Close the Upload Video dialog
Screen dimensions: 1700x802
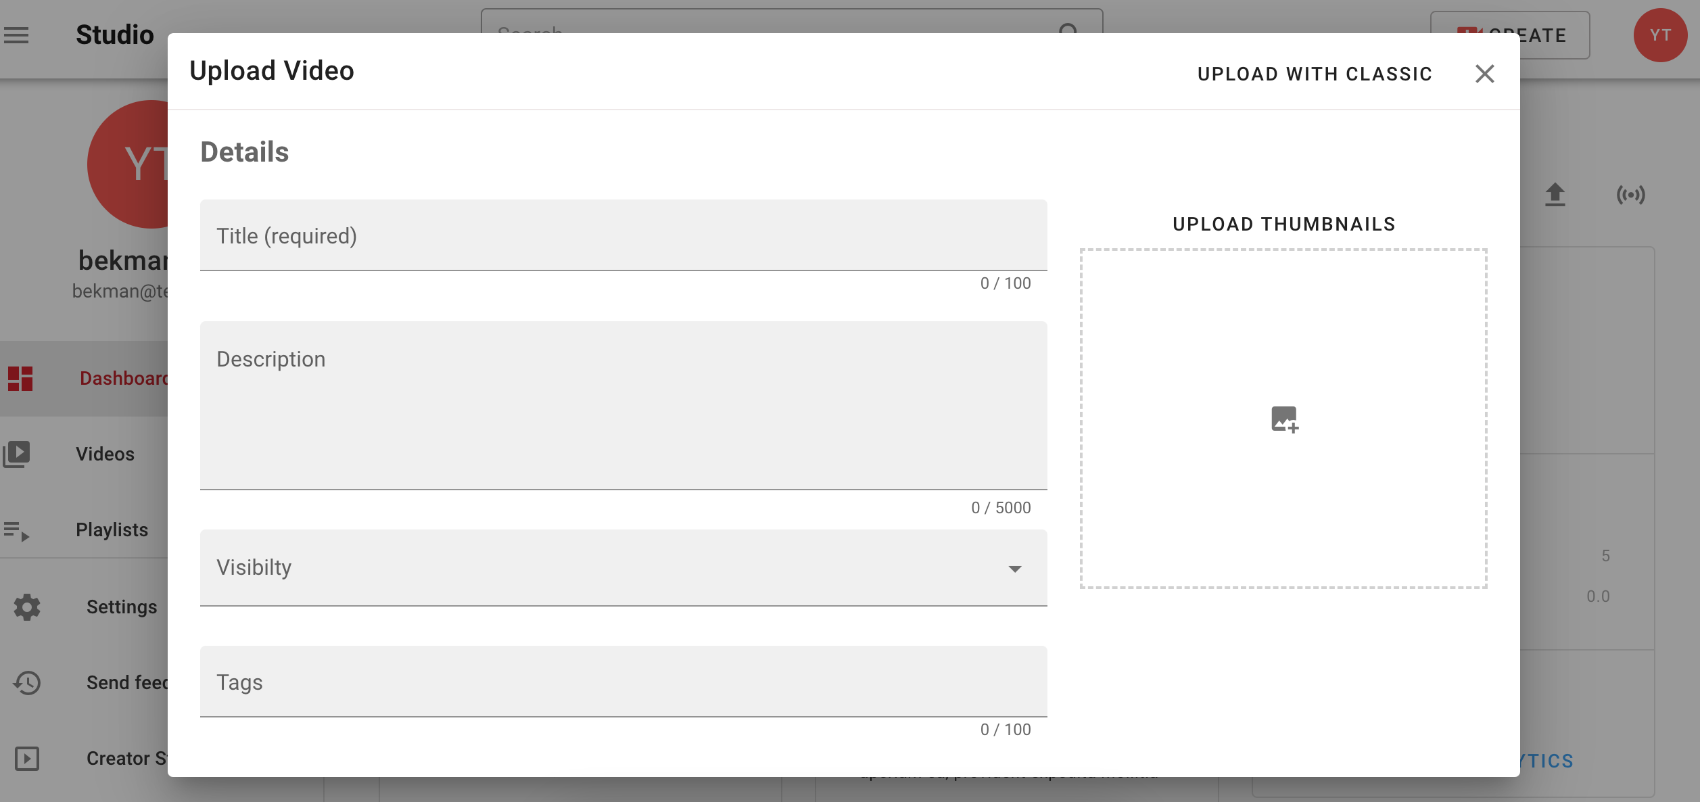1484,74
